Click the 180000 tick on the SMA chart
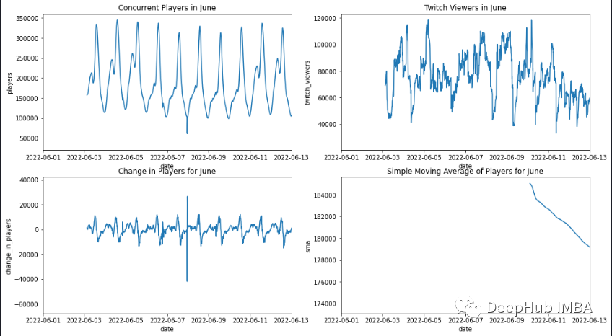This screenshot has height=336, width=612. (x=325, y=239)
